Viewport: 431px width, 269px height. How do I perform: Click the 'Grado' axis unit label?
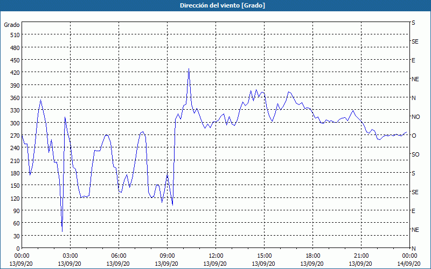[12, 25]
